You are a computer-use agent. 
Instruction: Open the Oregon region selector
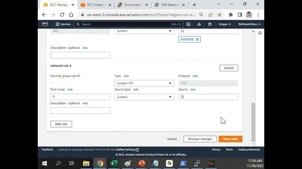coord(225,24)
